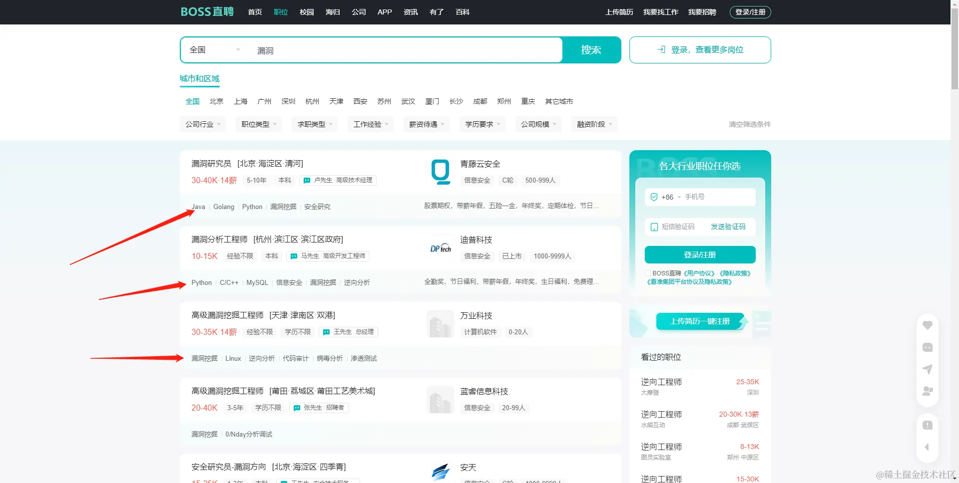Click the SMS code icon beside 短信验证码
Screen dimensions: 959x483
pos(654,227)
